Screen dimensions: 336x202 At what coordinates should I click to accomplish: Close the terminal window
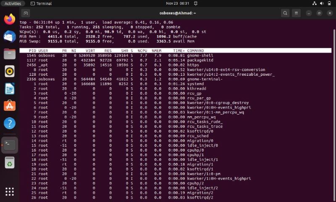pyautogui.click(x=330, y=13)
